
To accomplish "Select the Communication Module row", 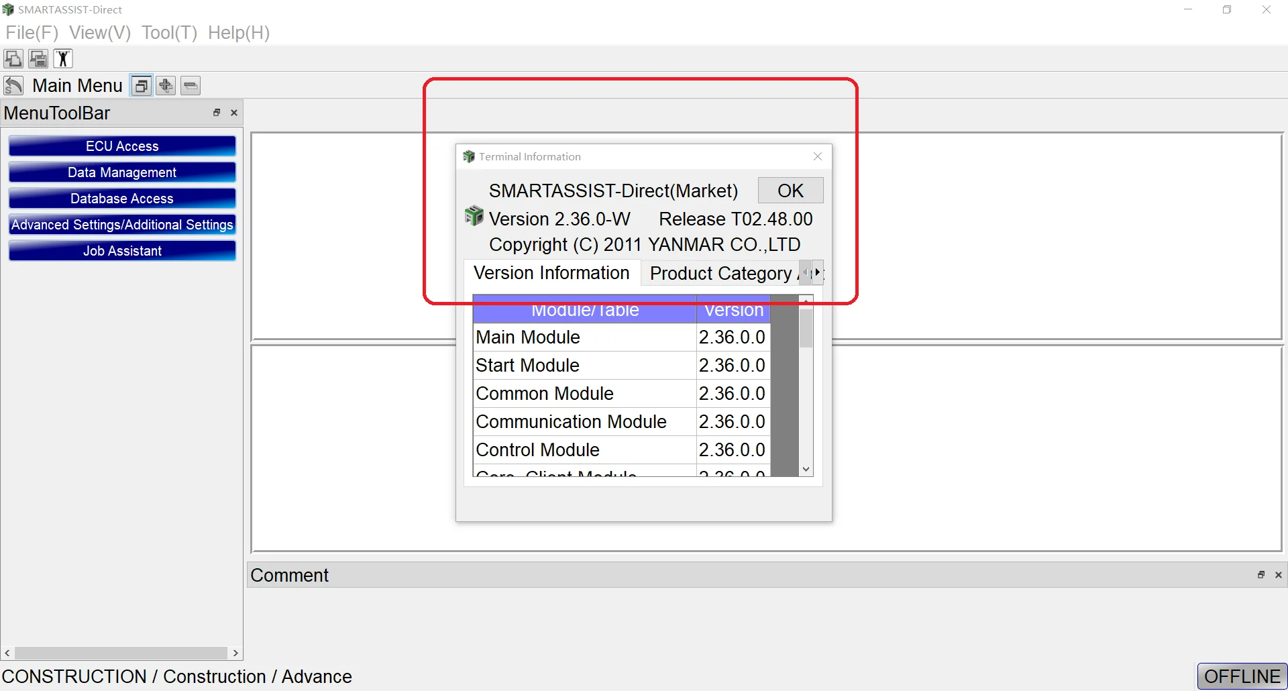I will click(x=622, y=421).
